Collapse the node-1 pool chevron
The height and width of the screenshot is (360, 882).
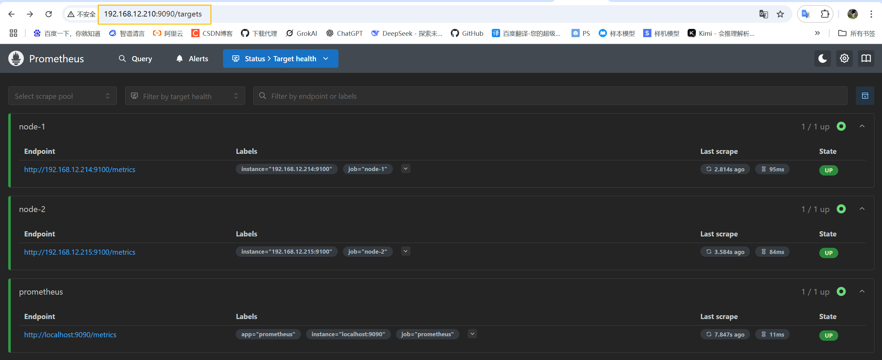pyautogui.click(x=862, y=126)
